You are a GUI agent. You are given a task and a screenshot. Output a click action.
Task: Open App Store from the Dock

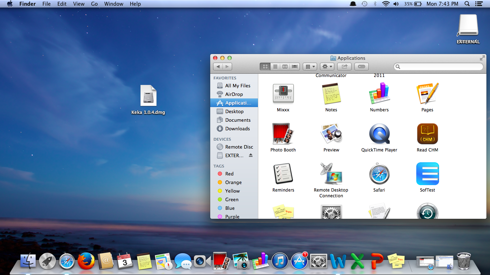pyautogui.click(x=299, y=261)
